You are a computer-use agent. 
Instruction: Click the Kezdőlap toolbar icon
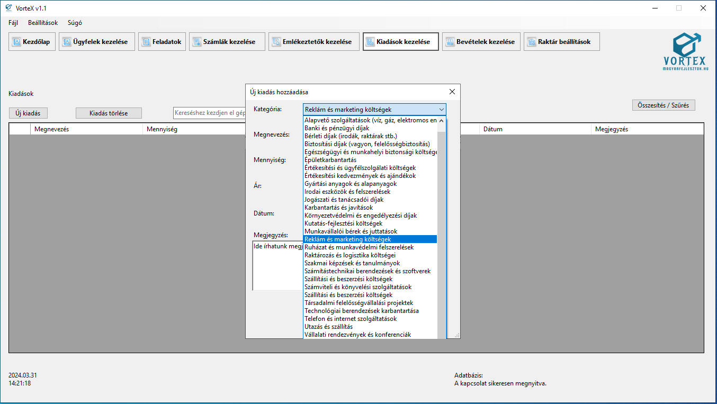tap(16, 42)
